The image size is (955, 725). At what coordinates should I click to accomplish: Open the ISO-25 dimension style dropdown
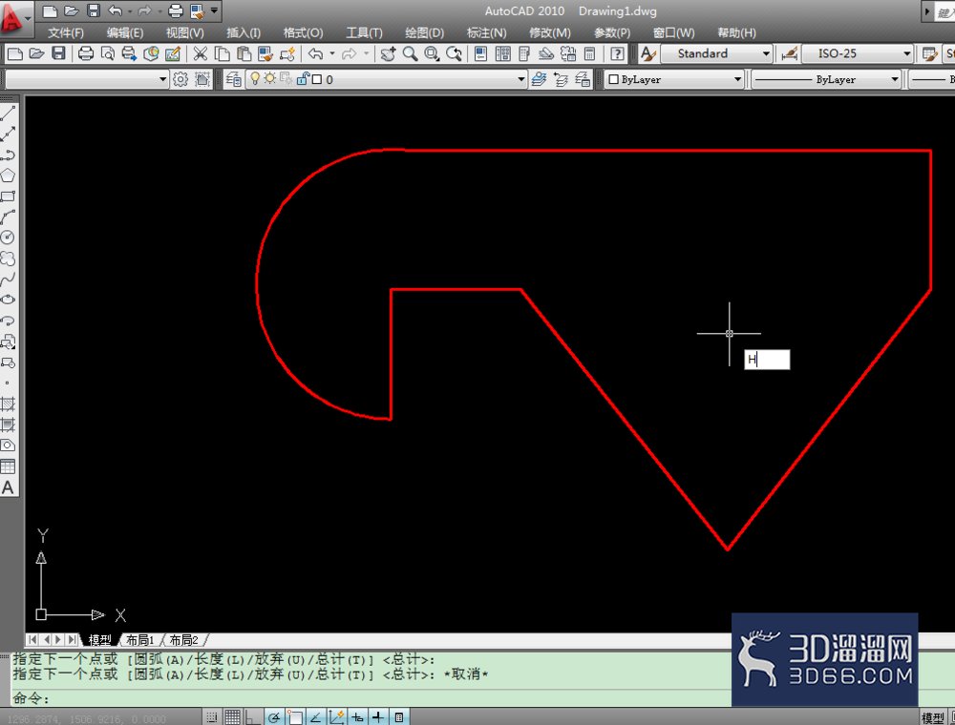pos(857,53)
